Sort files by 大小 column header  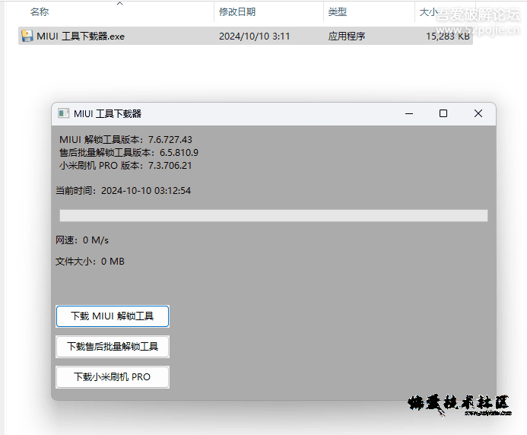(x=429, y=12)
